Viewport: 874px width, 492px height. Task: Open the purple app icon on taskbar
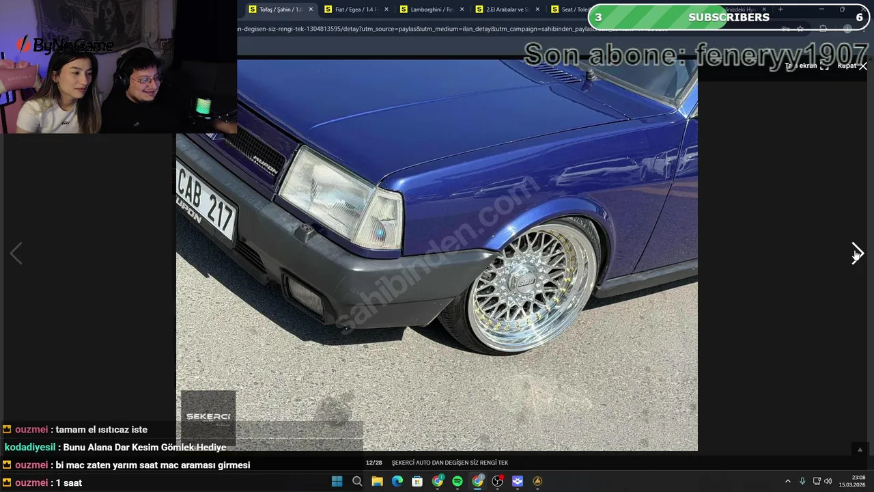(518, 481)
